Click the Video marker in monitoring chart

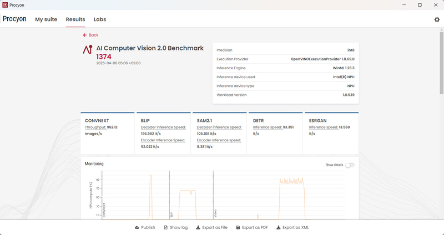coord(215,213)
